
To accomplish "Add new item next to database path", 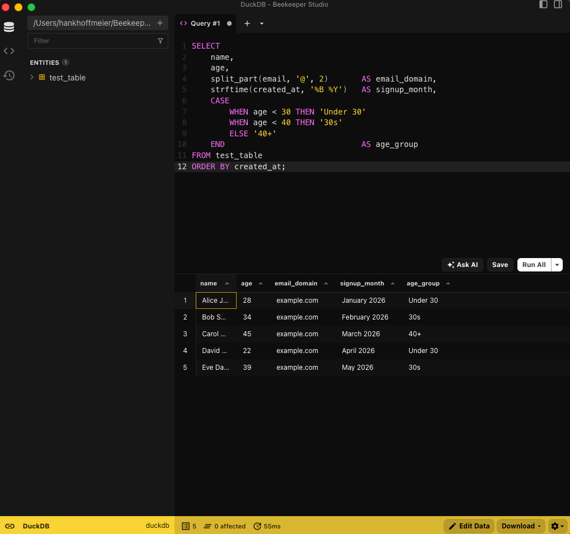I will 160,23.
